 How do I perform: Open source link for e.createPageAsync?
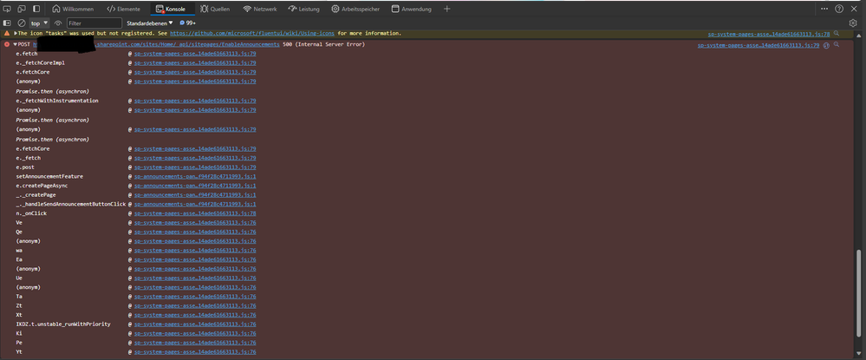click(195, 186)
